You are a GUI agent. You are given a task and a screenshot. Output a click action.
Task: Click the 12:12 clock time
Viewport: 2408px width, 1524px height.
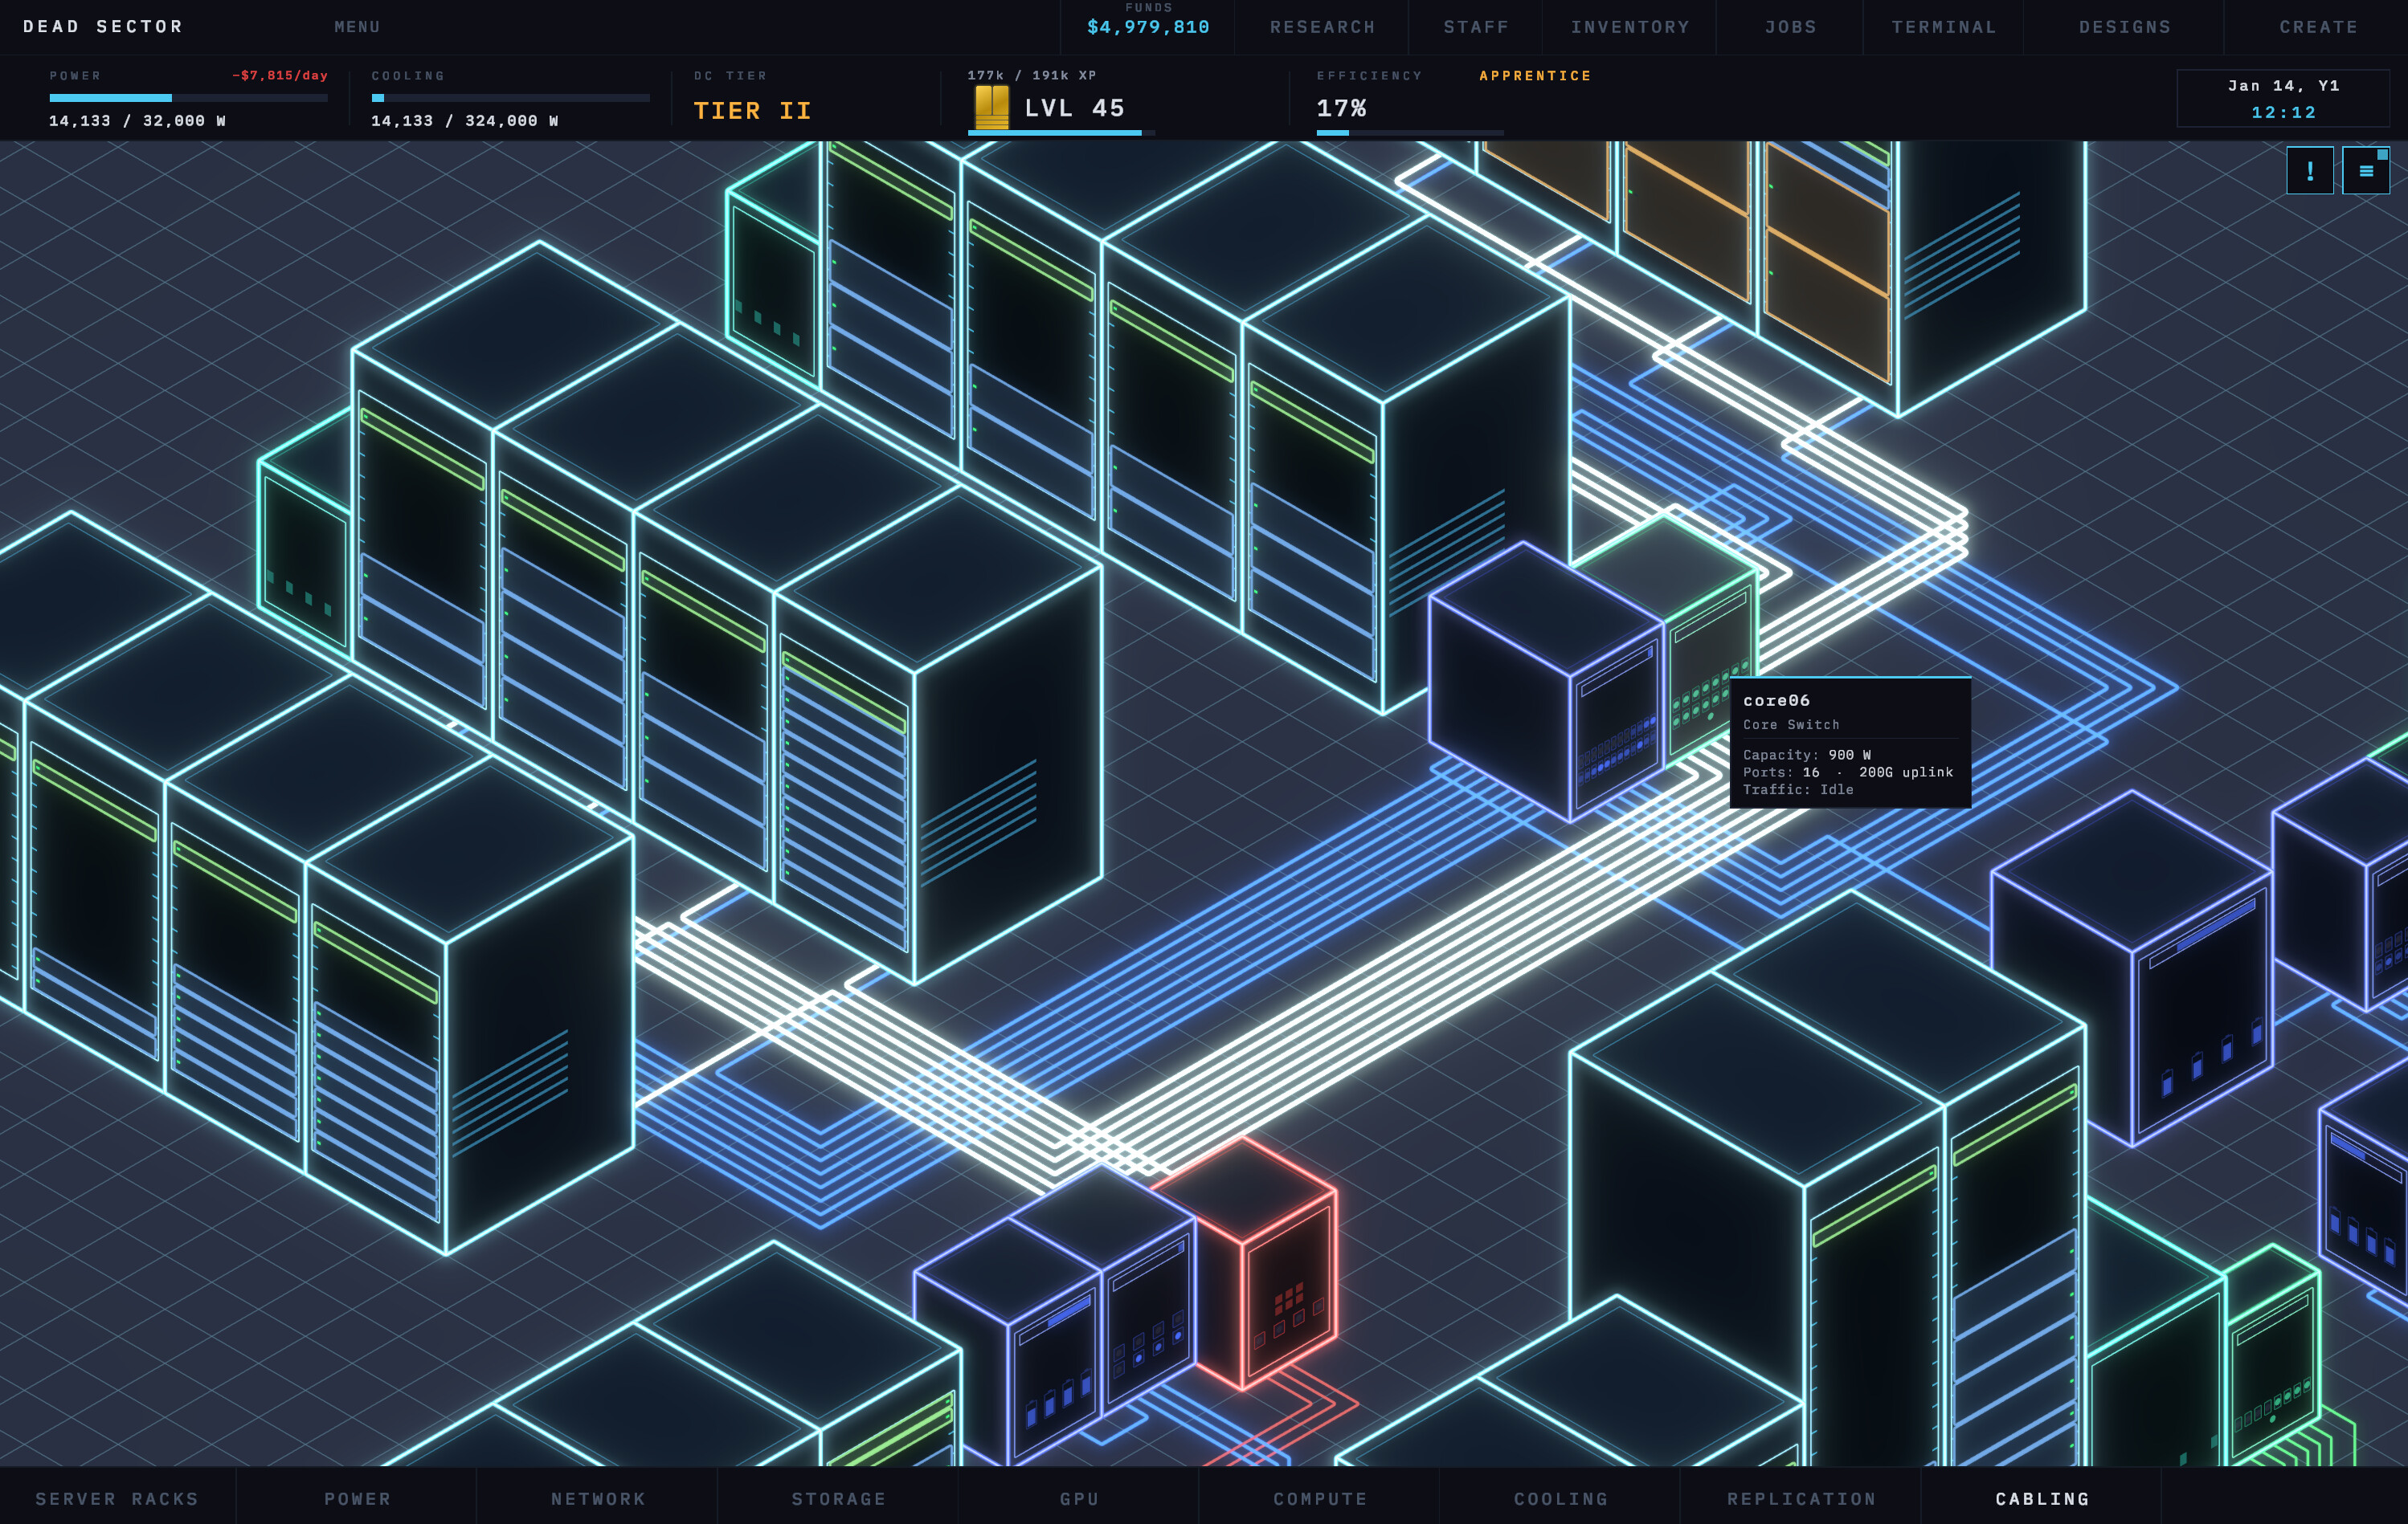pyautogui.click(x=2284, y=113)
